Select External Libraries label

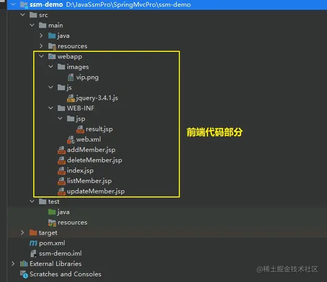pyautogui.click(x=56, y=264)
